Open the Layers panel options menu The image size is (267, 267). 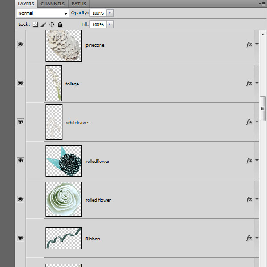click(x=262, y=4)
